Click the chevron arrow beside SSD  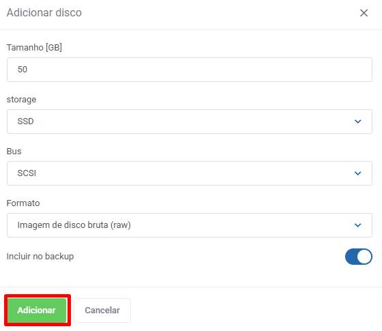[357, 121]
